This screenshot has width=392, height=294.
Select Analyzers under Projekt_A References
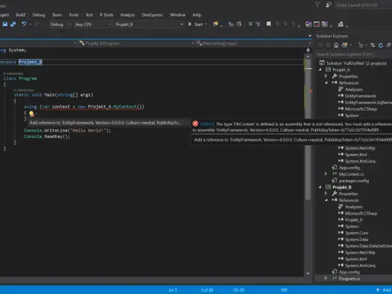tap(354, 90)
